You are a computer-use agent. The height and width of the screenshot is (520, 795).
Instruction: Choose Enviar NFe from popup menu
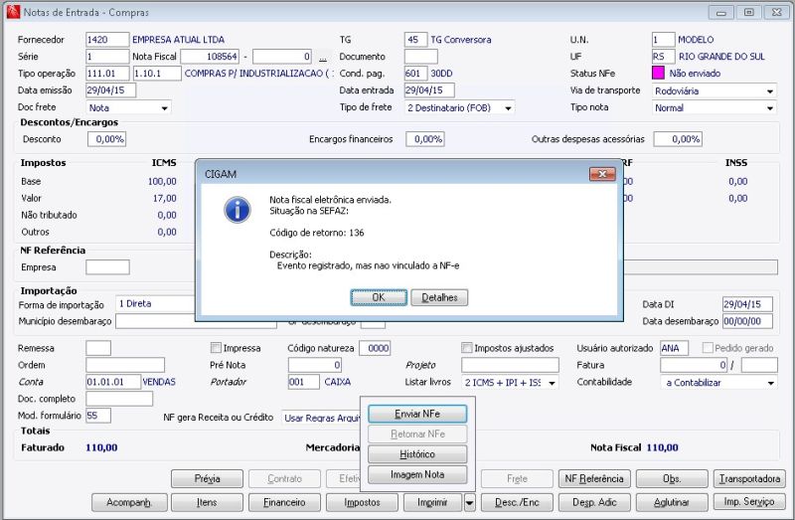417,414
